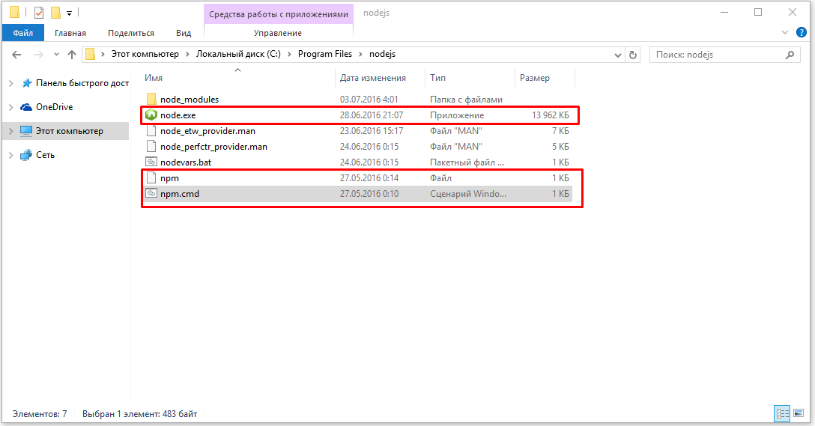The width and height of the screenshot is (815, 426).
Task: Select the node_etw_provider.man file icon
Action: pyautogui.click(x=151, y=131)
